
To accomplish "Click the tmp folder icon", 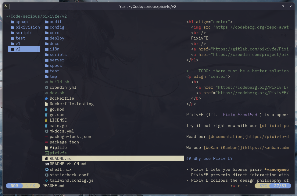I will [47, 77].
